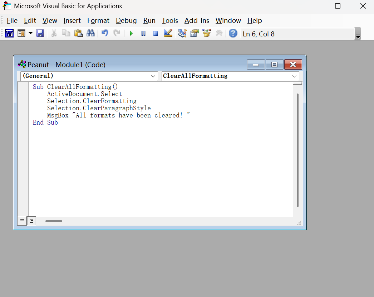374x297 pixels.
Task: Click the blue Help question mark icon
Action: click(x=233, y=34)
